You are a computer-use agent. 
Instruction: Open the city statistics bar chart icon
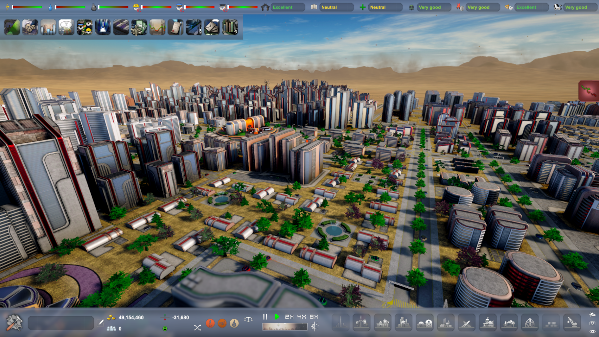[48, 27]
